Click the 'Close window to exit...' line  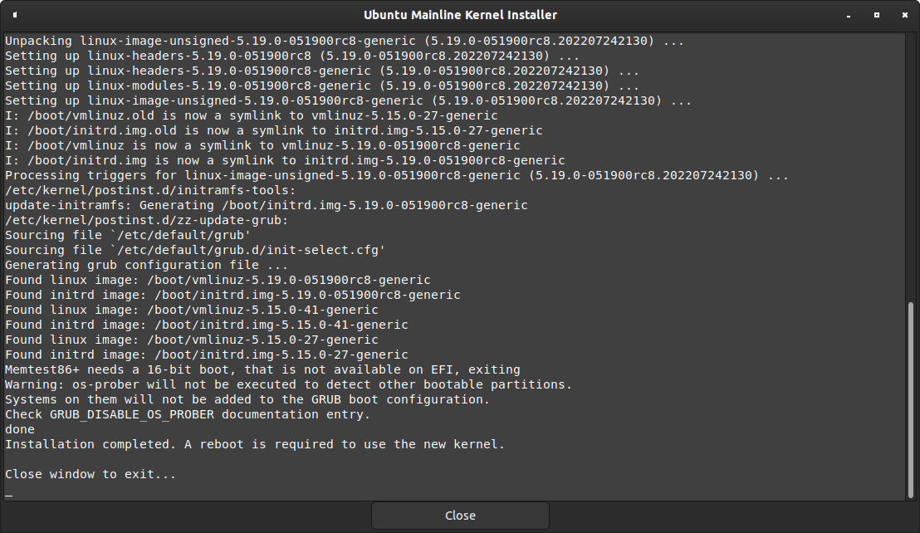click(x=91, y=474)
